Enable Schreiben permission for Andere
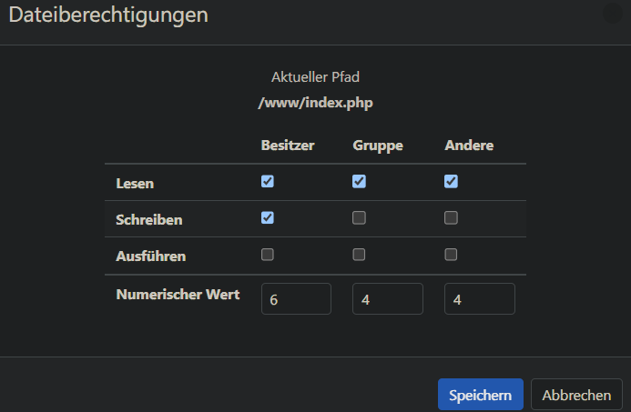The height and width of the screenshot is (412, 631). pyautogui.click(x=451, y=218)
